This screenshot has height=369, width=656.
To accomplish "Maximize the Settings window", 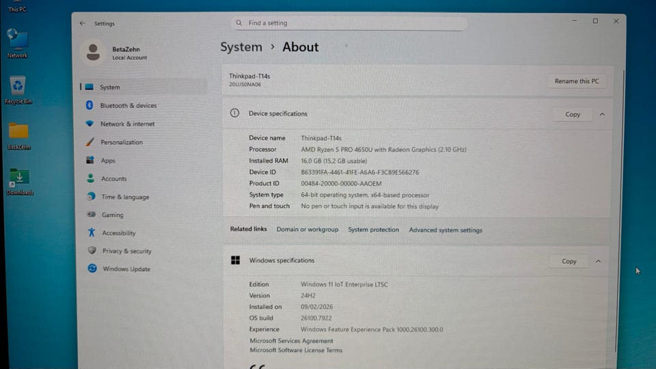I will (x=595, y=21).
